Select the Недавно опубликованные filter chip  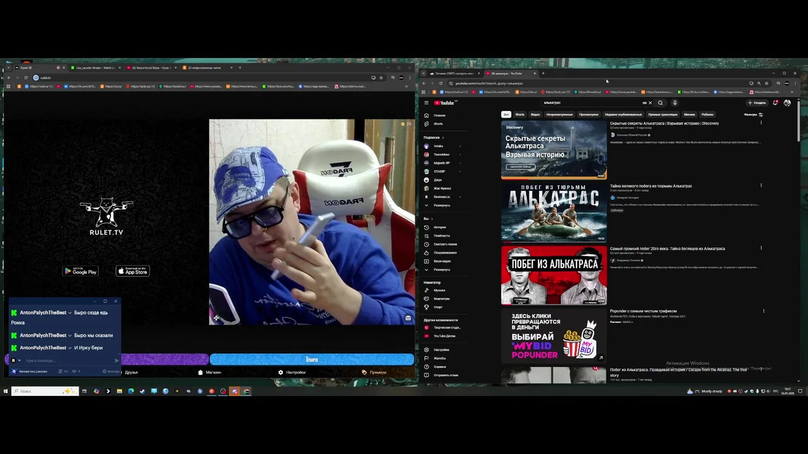pos(623,115)
